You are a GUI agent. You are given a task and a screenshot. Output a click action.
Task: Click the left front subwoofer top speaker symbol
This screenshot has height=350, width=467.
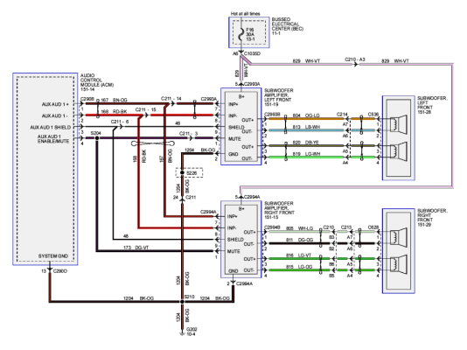pos(398,123)
